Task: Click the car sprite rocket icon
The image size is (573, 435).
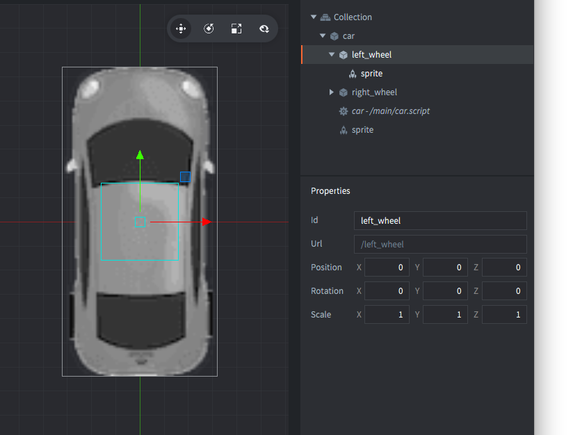Action: [343, 130]
